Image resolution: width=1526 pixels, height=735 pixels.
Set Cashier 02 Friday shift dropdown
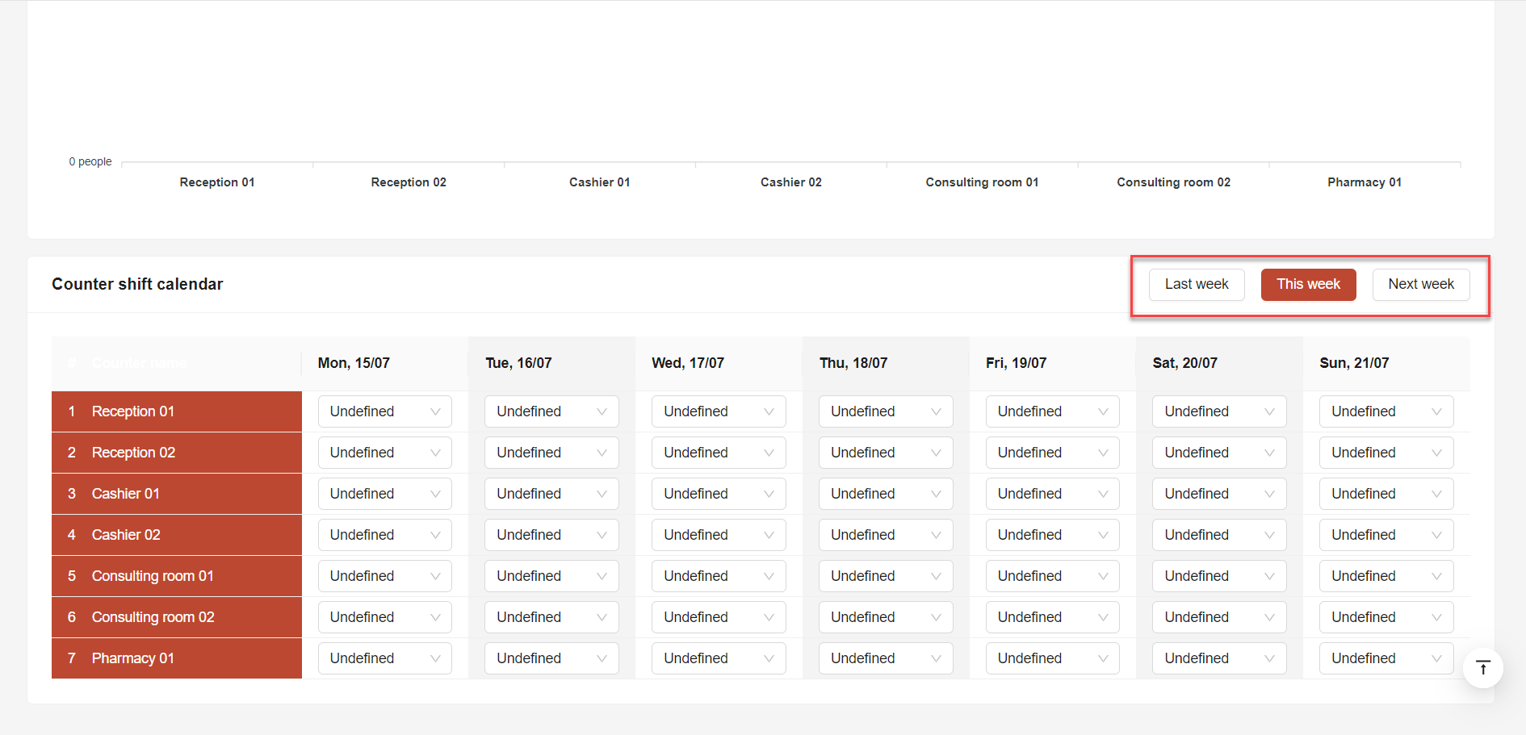(1052, 535)
